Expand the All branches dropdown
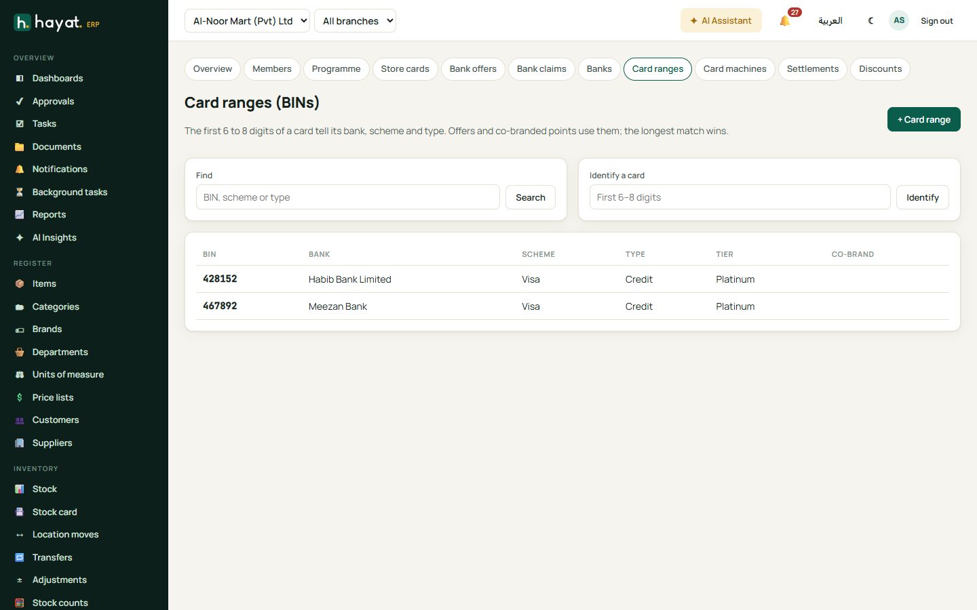 click(355, 21)
